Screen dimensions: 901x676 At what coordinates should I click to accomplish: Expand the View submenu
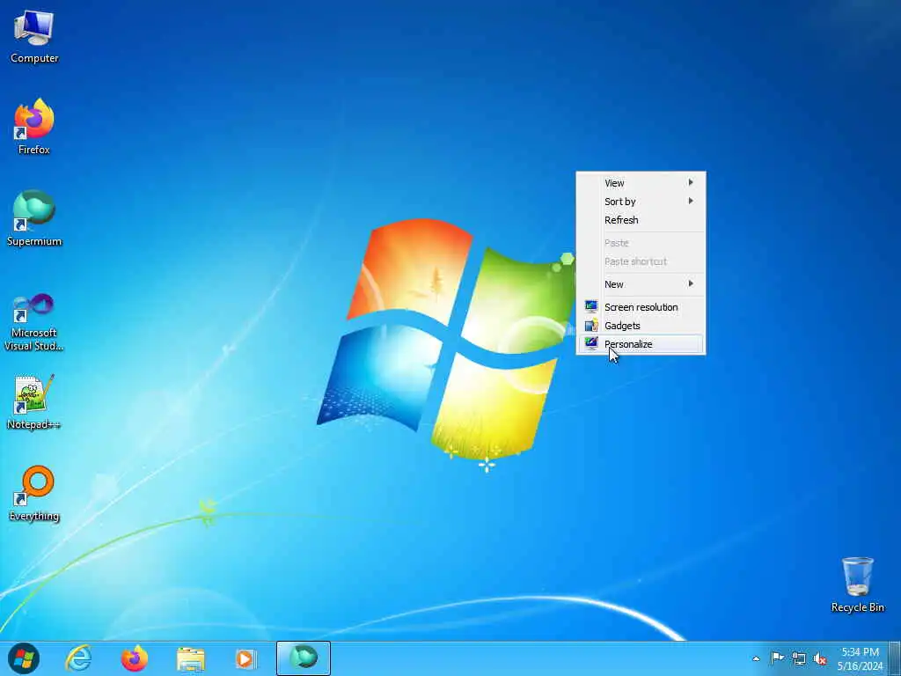pos(641,183)
